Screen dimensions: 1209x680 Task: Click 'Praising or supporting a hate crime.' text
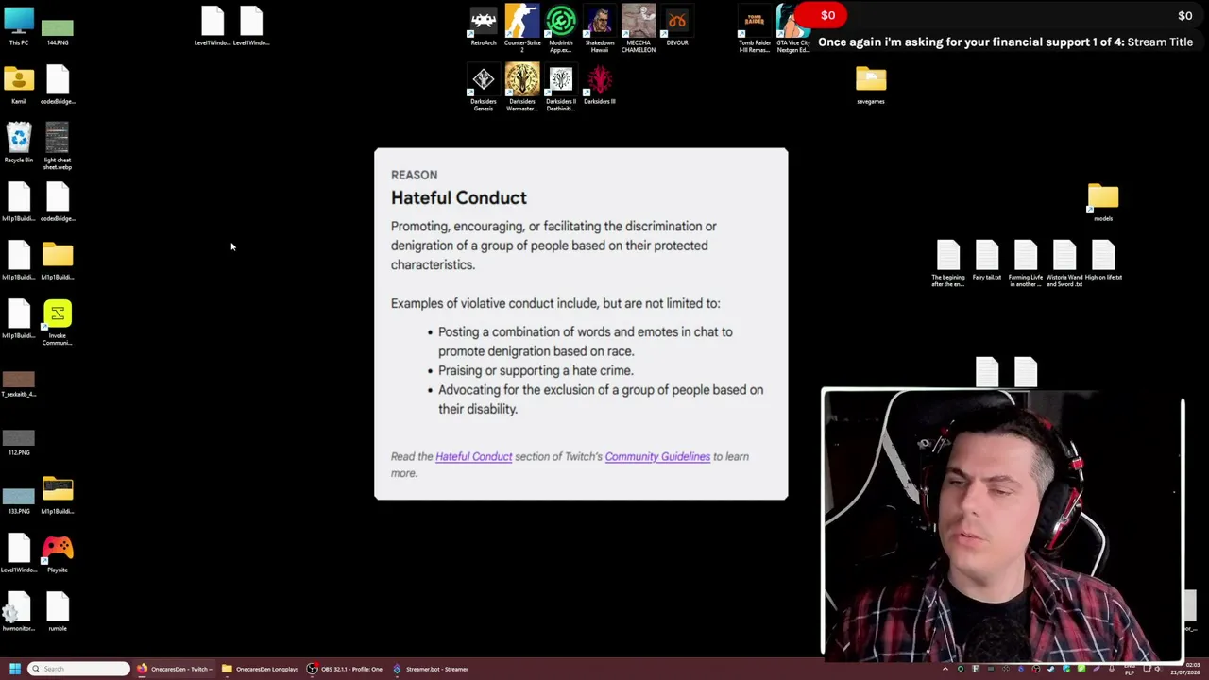[536, 371]
